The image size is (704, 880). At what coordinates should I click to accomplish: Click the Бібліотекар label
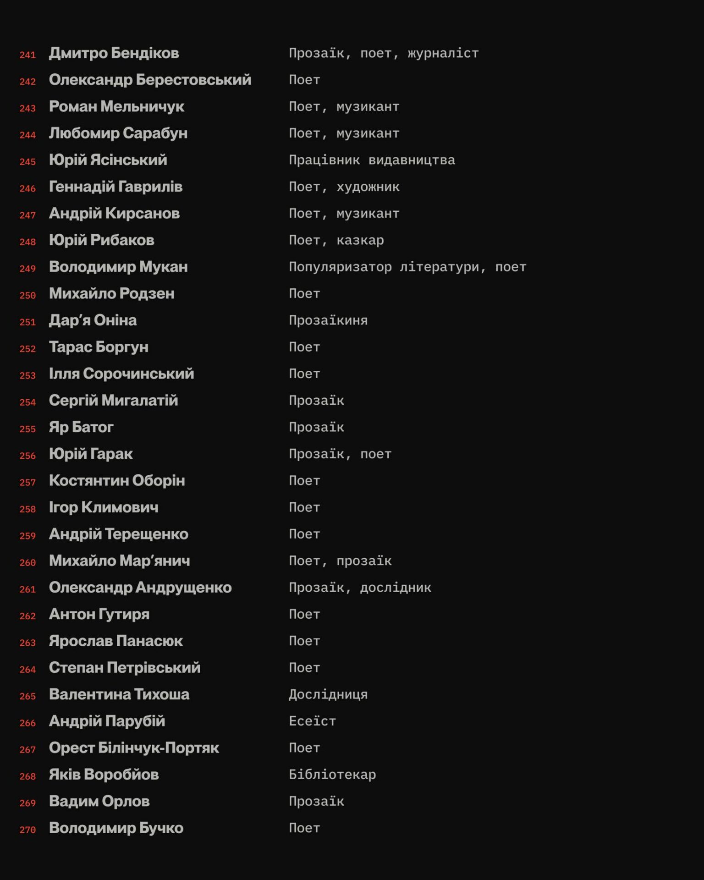pos(332,775)
